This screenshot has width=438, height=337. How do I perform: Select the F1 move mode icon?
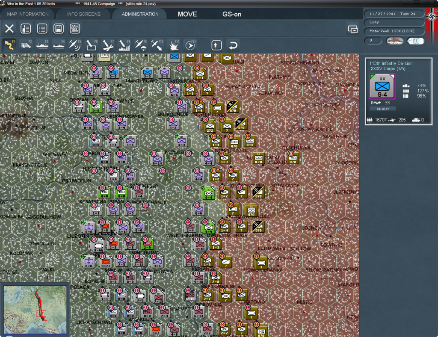click(9, 45)
